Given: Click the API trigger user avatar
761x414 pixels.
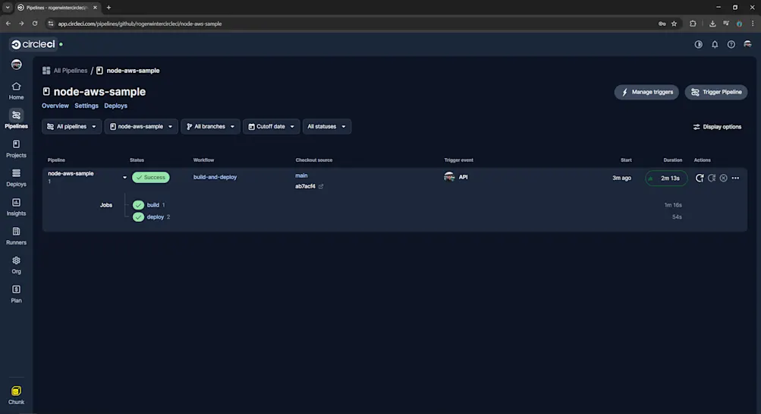Looking at the screenshot, I should (x=449, y=177).
